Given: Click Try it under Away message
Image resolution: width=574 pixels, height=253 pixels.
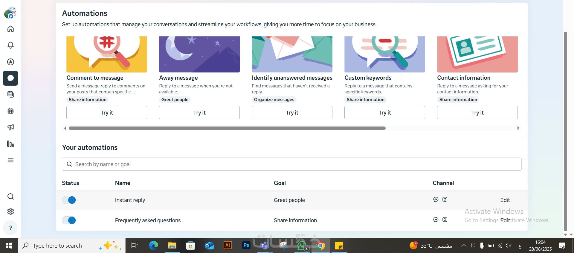Looking at the screenshot, I should [x=199, y=112].
